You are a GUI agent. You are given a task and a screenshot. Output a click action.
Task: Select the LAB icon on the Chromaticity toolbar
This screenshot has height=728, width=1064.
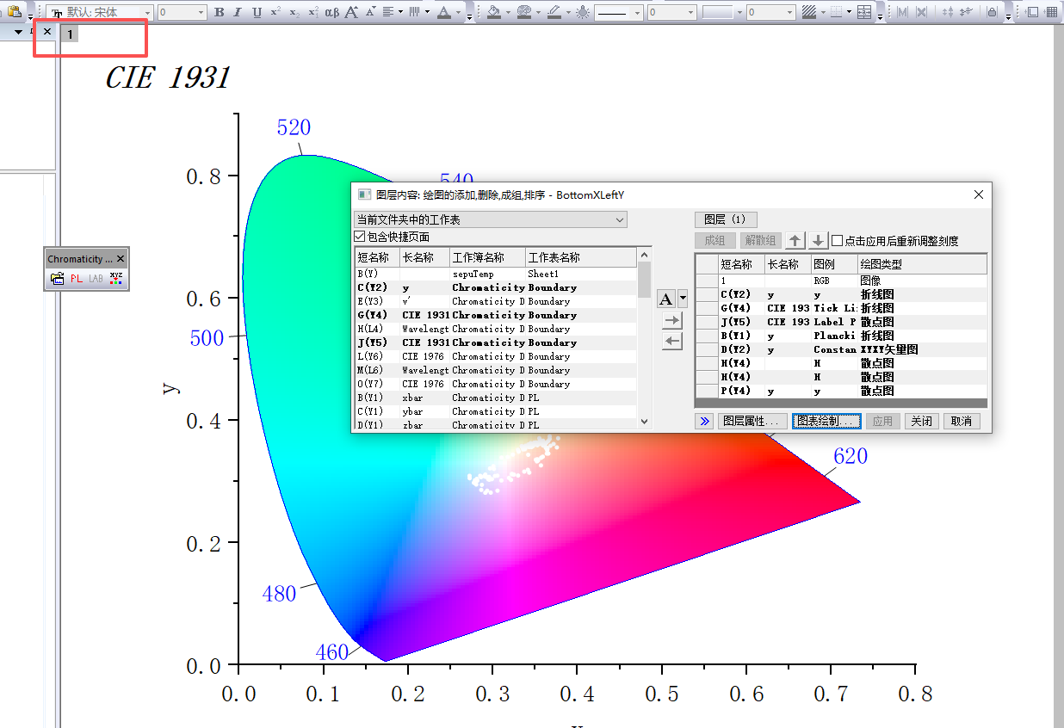[96, 278]
